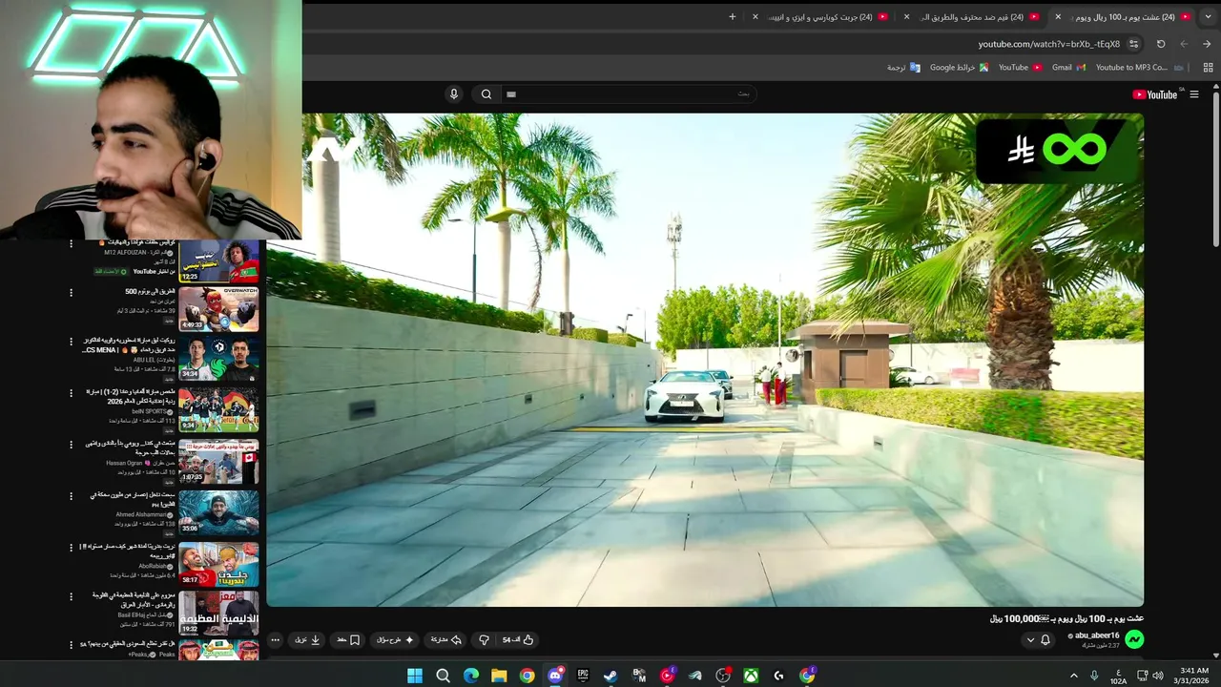Open the abu_abeer16 channel avatar
Viewport: 1221px width, 687px height.
click(x=1134, y=639)
